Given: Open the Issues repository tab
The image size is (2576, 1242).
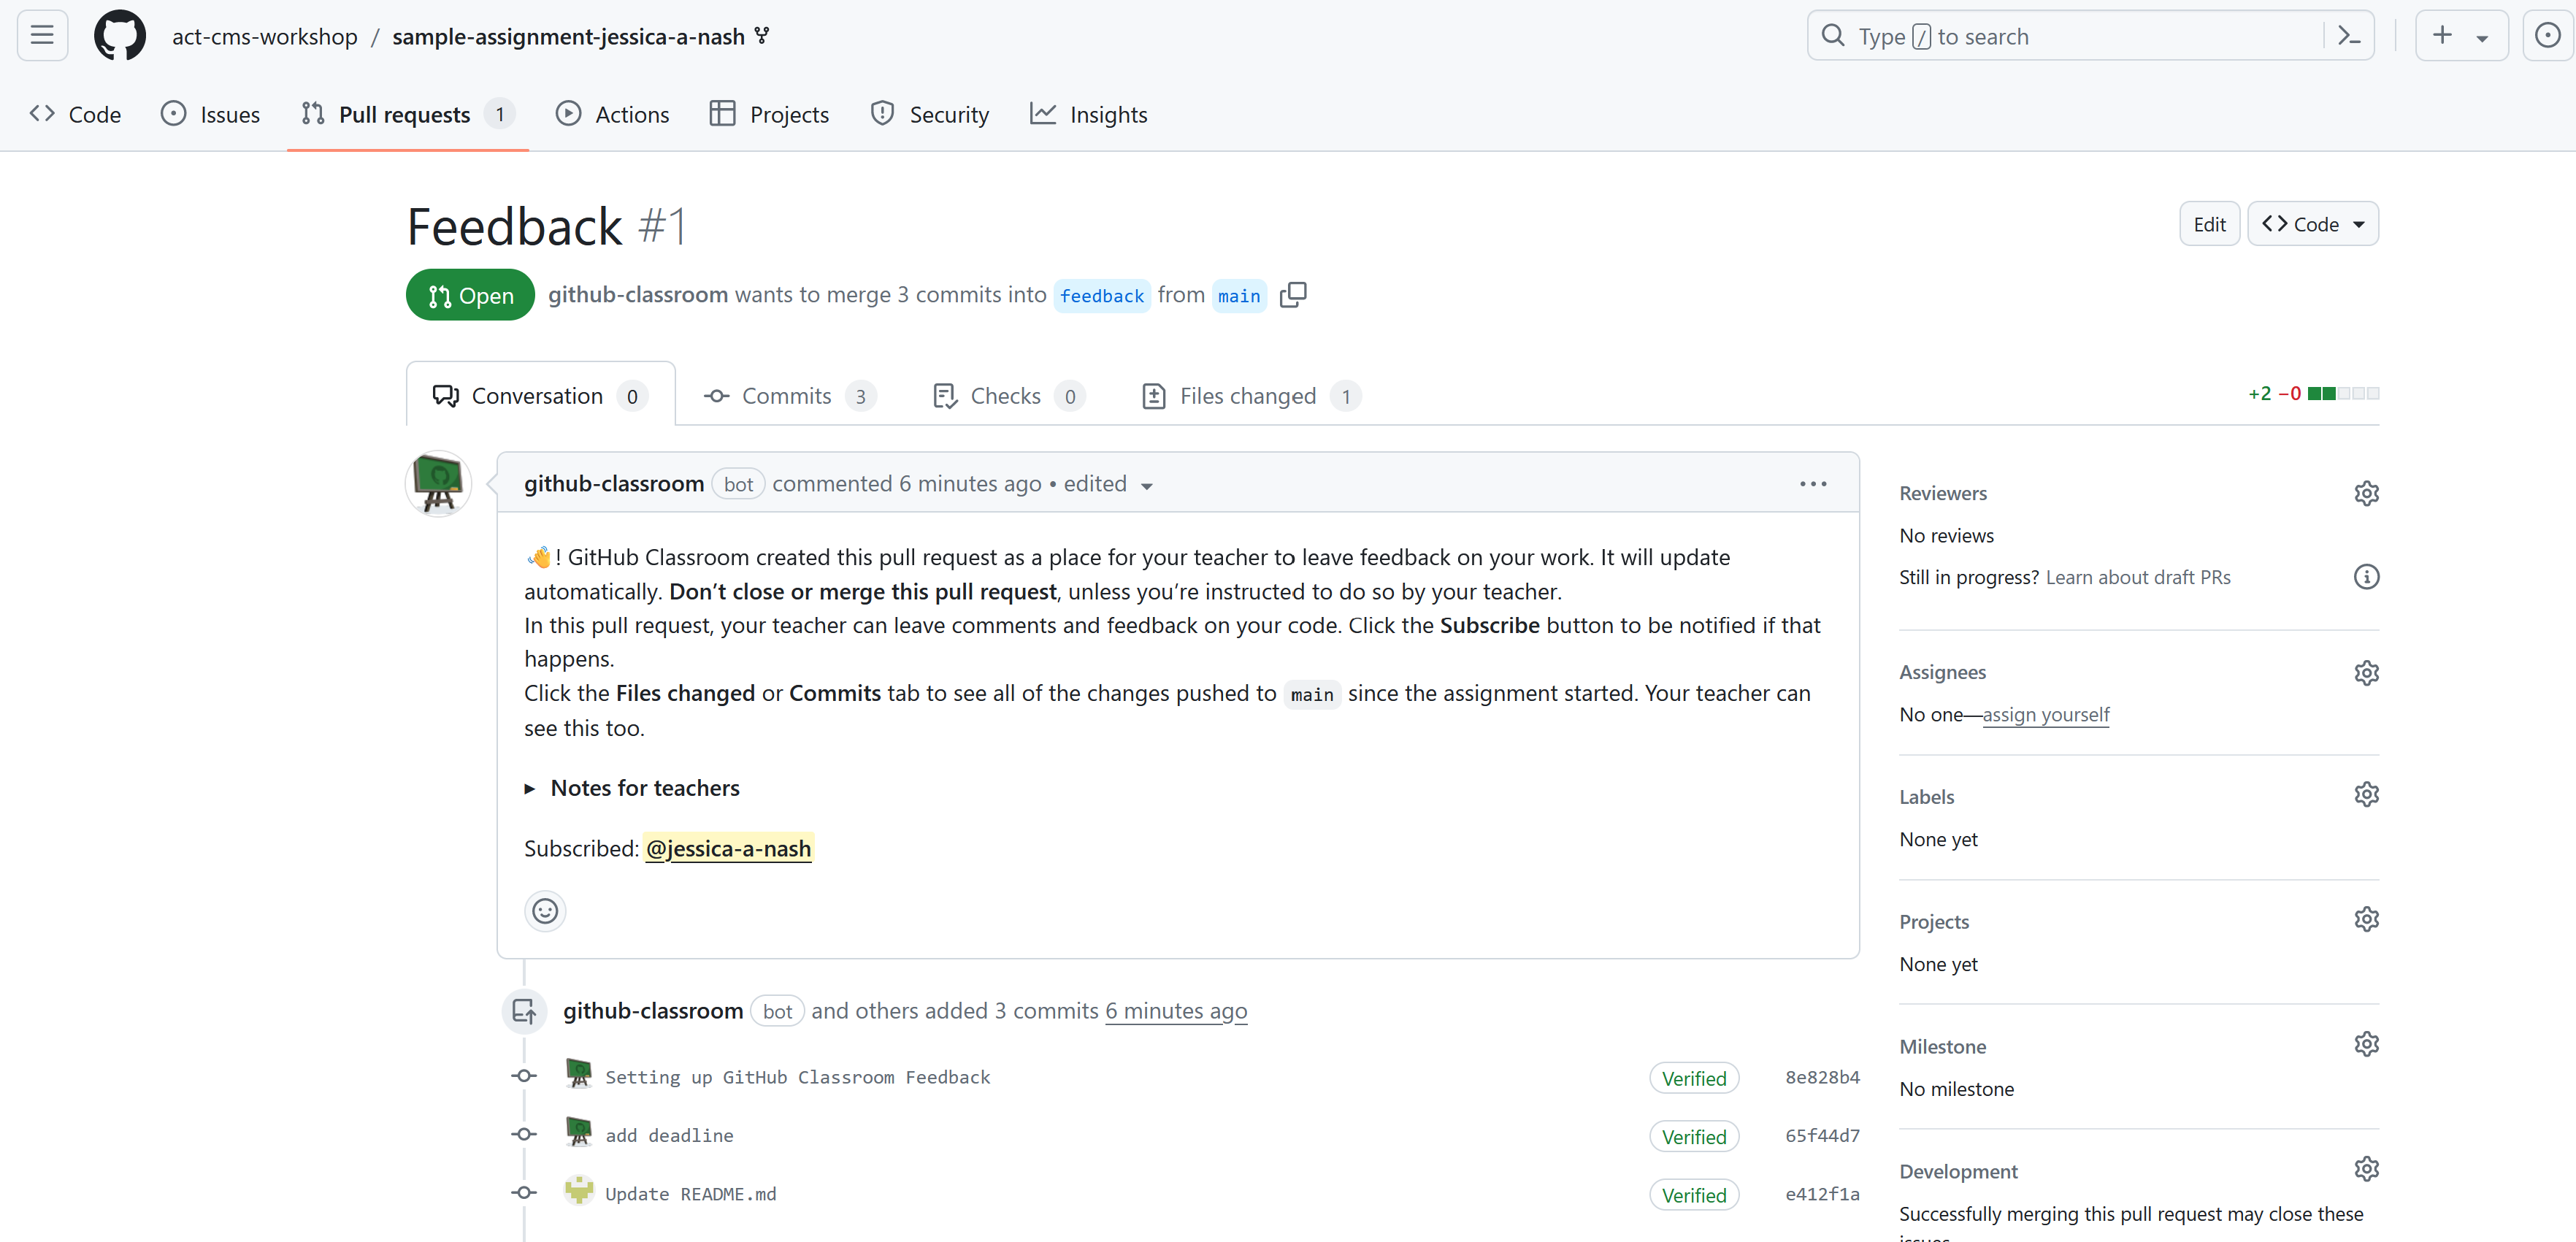Looking at the screenshot, I should click(211, 115).
